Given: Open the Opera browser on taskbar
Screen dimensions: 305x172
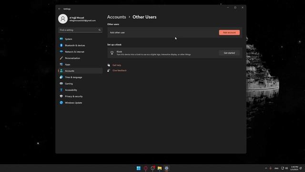Looking at the screenshot, I should (x=145, y=168).
